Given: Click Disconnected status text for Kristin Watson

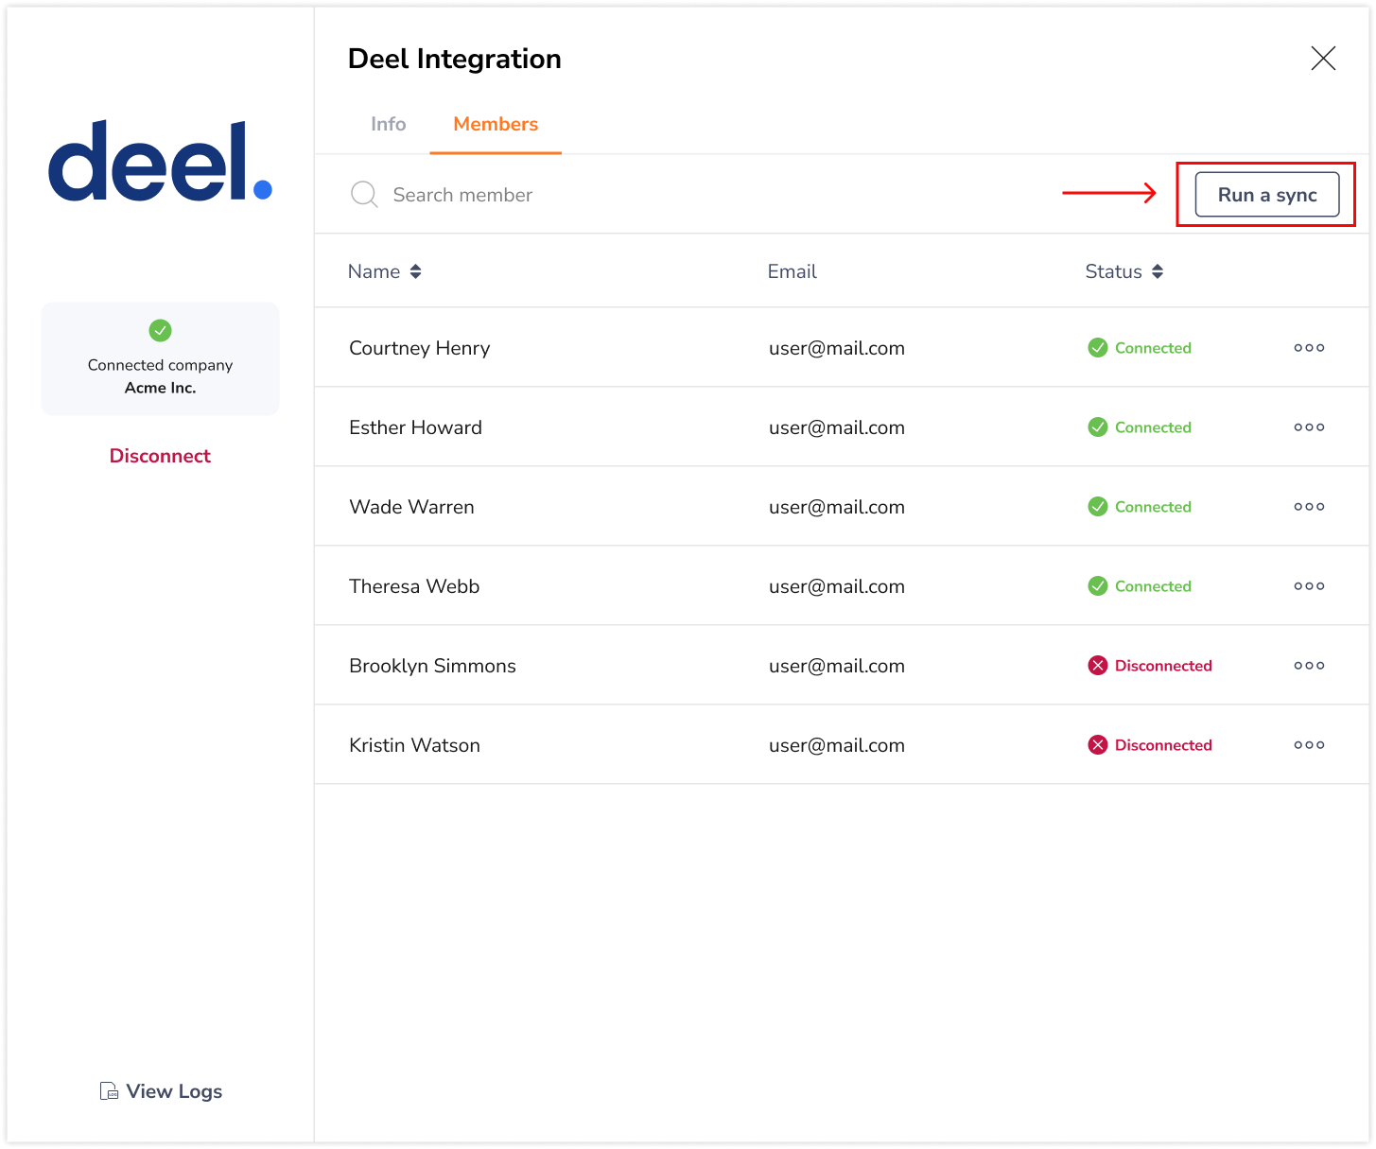Looking at the screenshot, I should (x=1163, y=745).
